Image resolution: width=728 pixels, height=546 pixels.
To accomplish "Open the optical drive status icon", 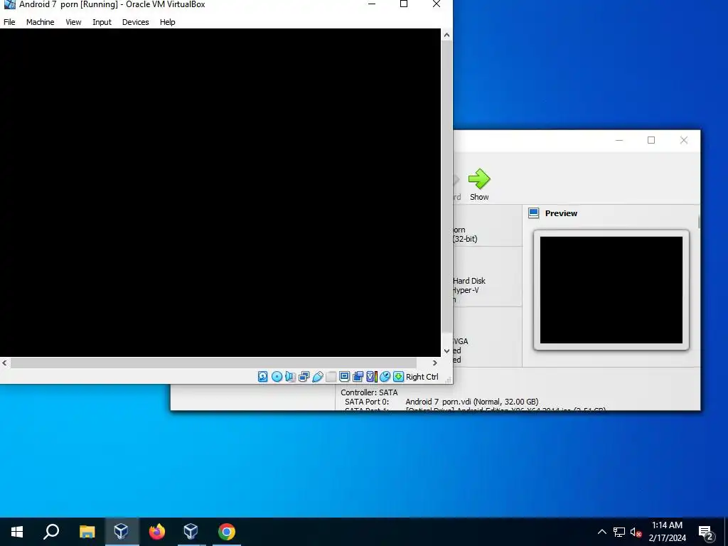I will [x=277, y=377].
